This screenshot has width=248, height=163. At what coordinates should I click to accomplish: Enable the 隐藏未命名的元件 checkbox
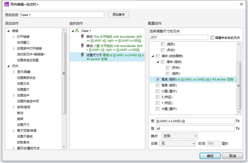coord(212,37)
